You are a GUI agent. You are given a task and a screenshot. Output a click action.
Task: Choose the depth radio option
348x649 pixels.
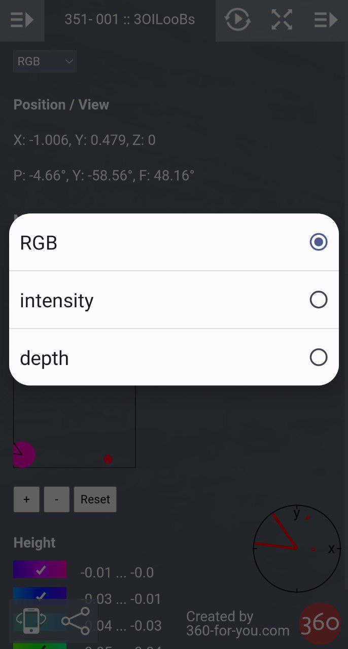tap(318, 358)
